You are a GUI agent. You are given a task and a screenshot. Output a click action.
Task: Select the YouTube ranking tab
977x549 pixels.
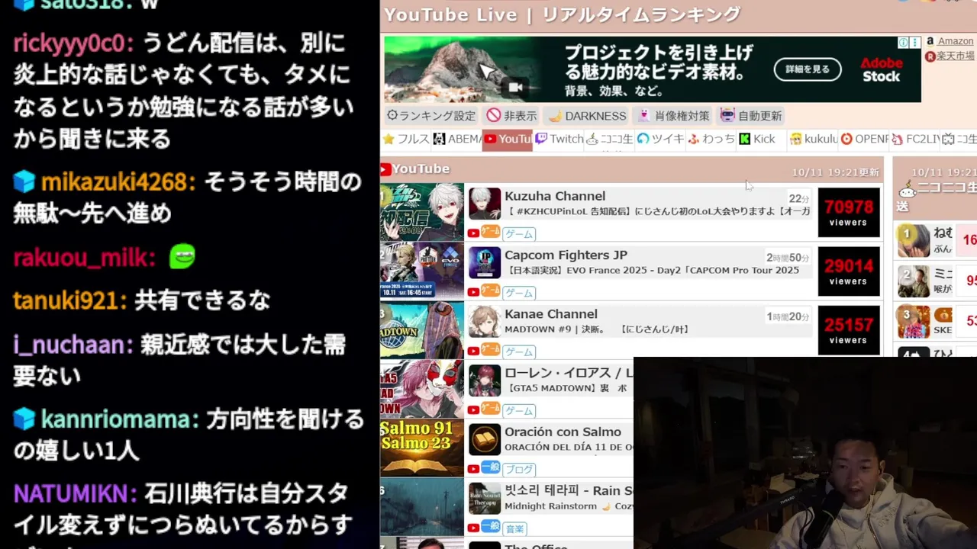point(508,139)
